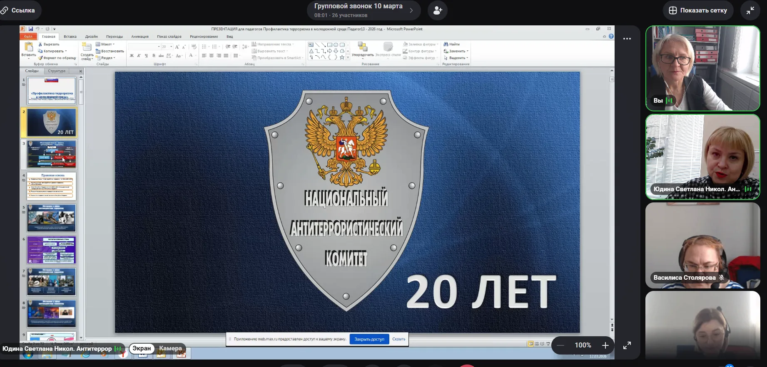Click fullscreen expand arrows near zoom

pyautogui.click(x=627, y=345)
